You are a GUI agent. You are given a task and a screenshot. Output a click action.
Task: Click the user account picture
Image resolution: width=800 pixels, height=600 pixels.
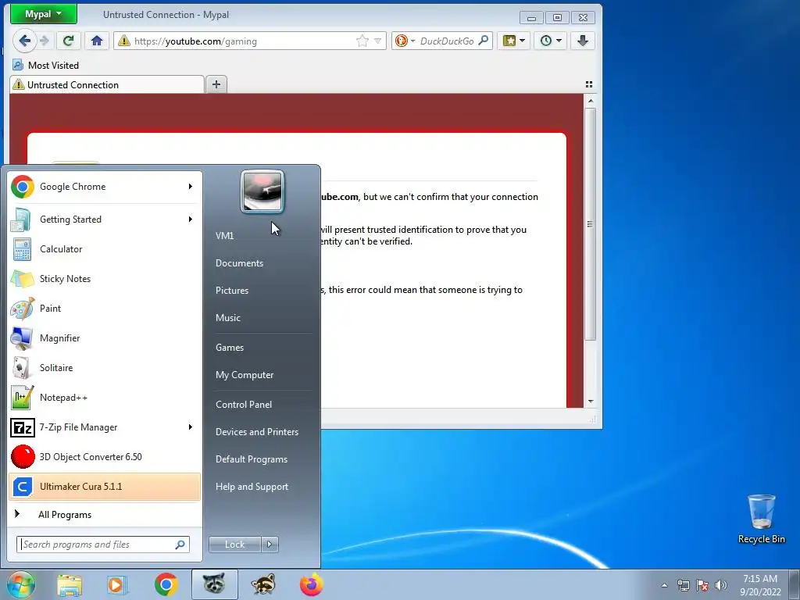pyautogui.click(x=262, y=192)
